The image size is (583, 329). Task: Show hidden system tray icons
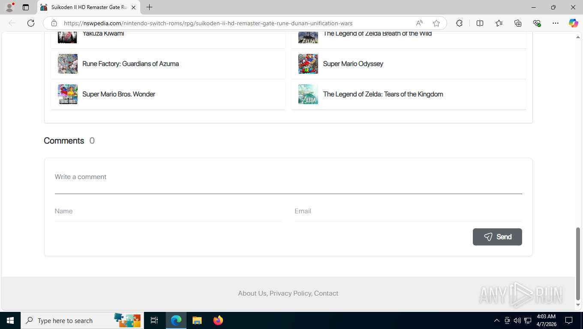click(497, 320)
